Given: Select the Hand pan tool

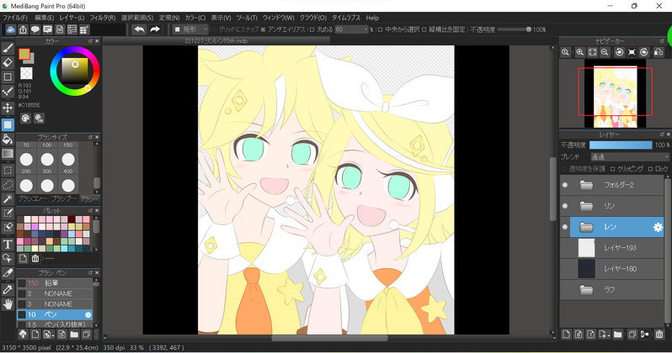Looking at the screenshot, I should [x=8, y=303].
